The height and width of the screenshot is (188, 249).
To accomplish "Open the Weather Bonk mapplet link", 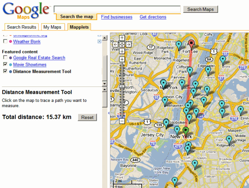I will tap(27, 42).
